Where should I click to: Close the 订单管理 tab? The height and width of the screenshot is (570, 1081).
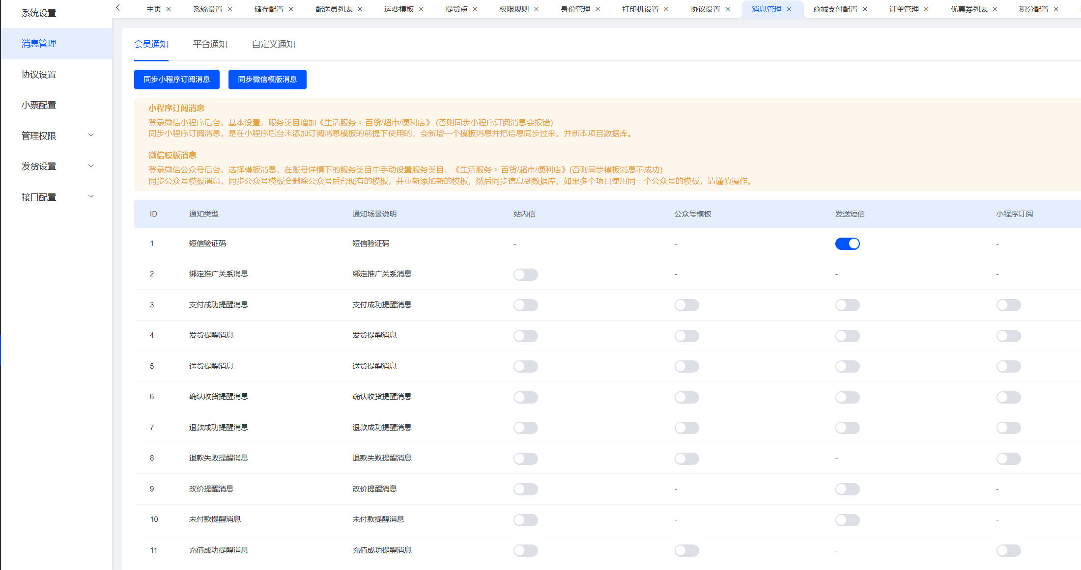click(926, 9)
